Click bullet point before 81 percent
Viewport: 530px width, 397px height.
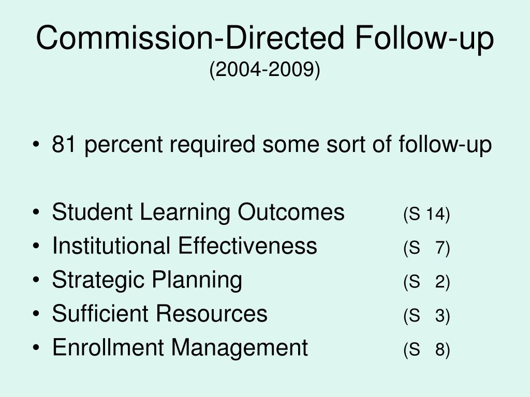[36, 145]
